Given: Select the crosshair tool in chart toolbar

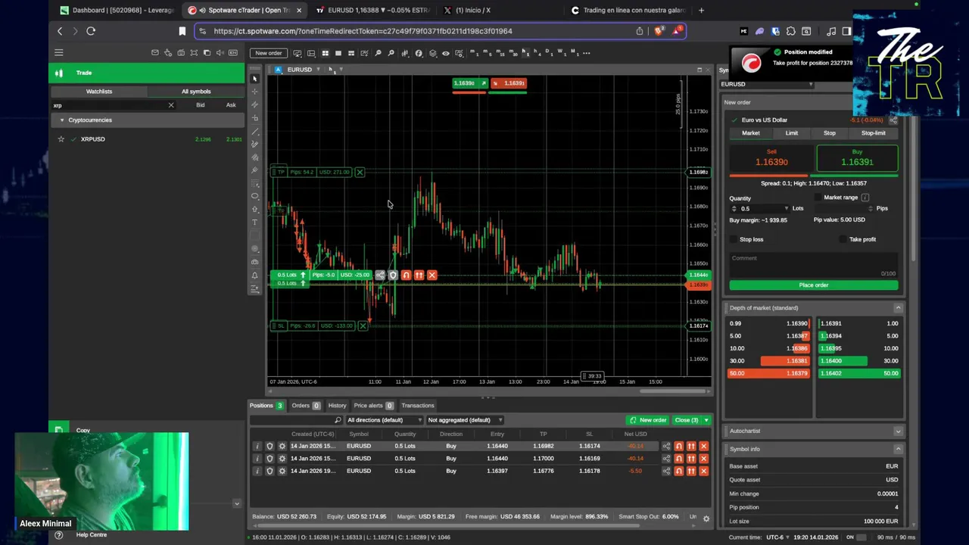Looking at the screenshot, I should (x=255, y=92).
